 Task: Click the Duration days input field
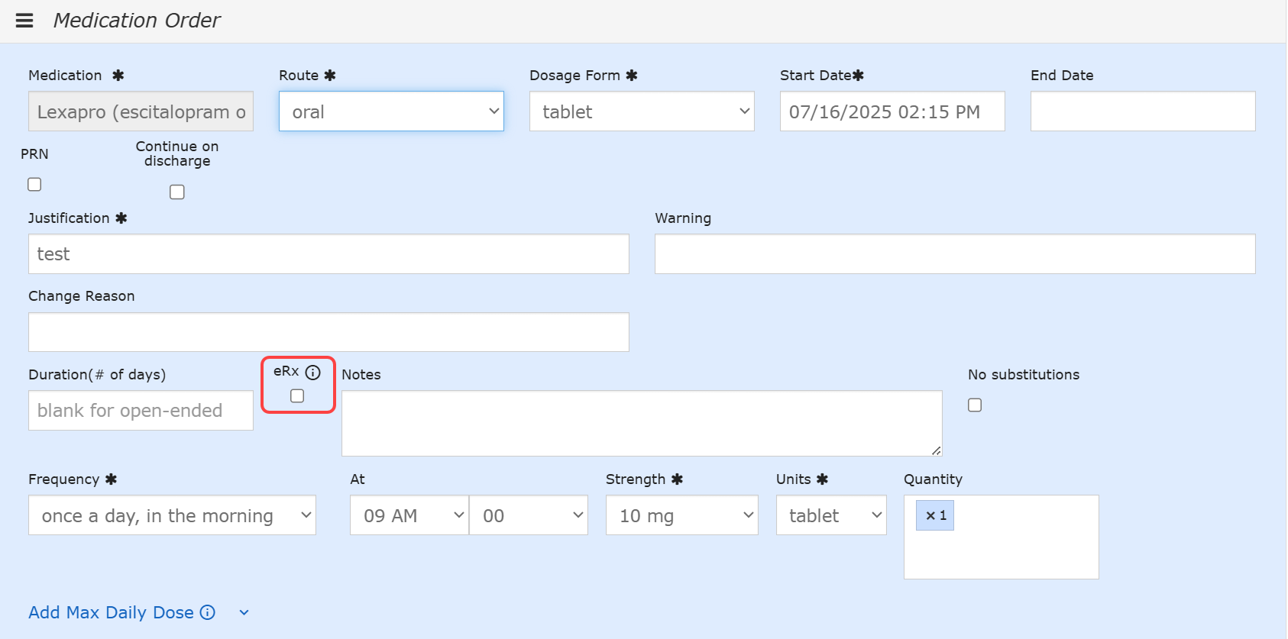pyautogui.click(x=141, y=411)
